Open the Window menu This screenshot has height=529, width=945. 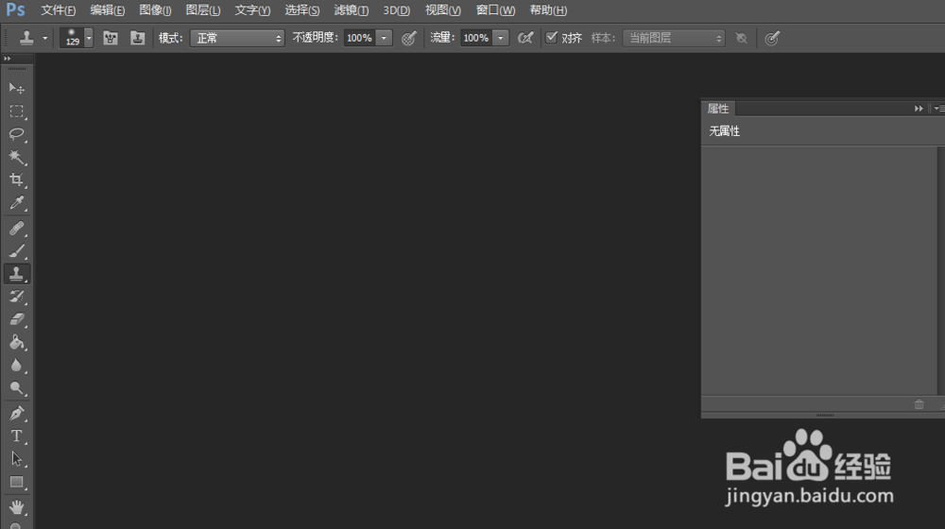495,10
